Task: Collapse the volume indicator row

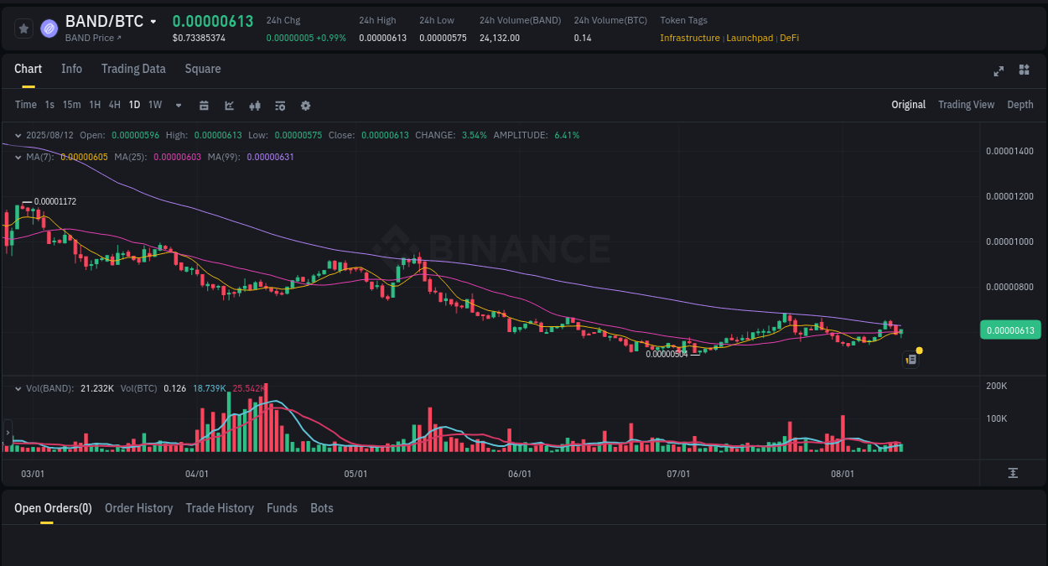Action: [x=17, y=387]
